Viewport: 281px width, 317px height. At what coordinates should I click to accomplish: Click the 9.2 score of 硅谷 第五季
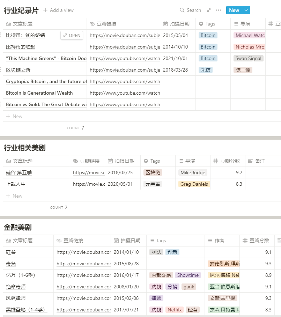coord(239,173)
